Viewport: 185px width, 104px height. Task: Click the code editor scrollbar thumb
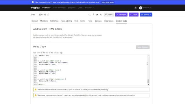[148, 81]
